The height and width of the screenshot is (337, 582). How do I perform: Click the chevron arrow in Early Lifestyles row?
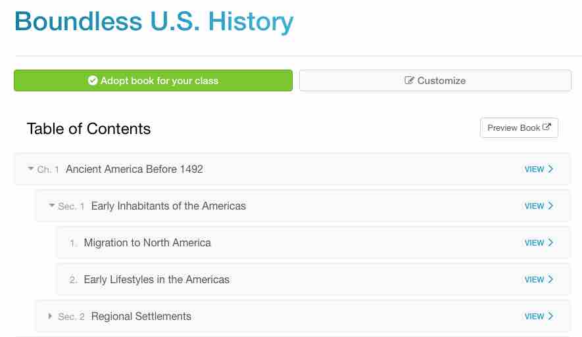click(550, 279)
